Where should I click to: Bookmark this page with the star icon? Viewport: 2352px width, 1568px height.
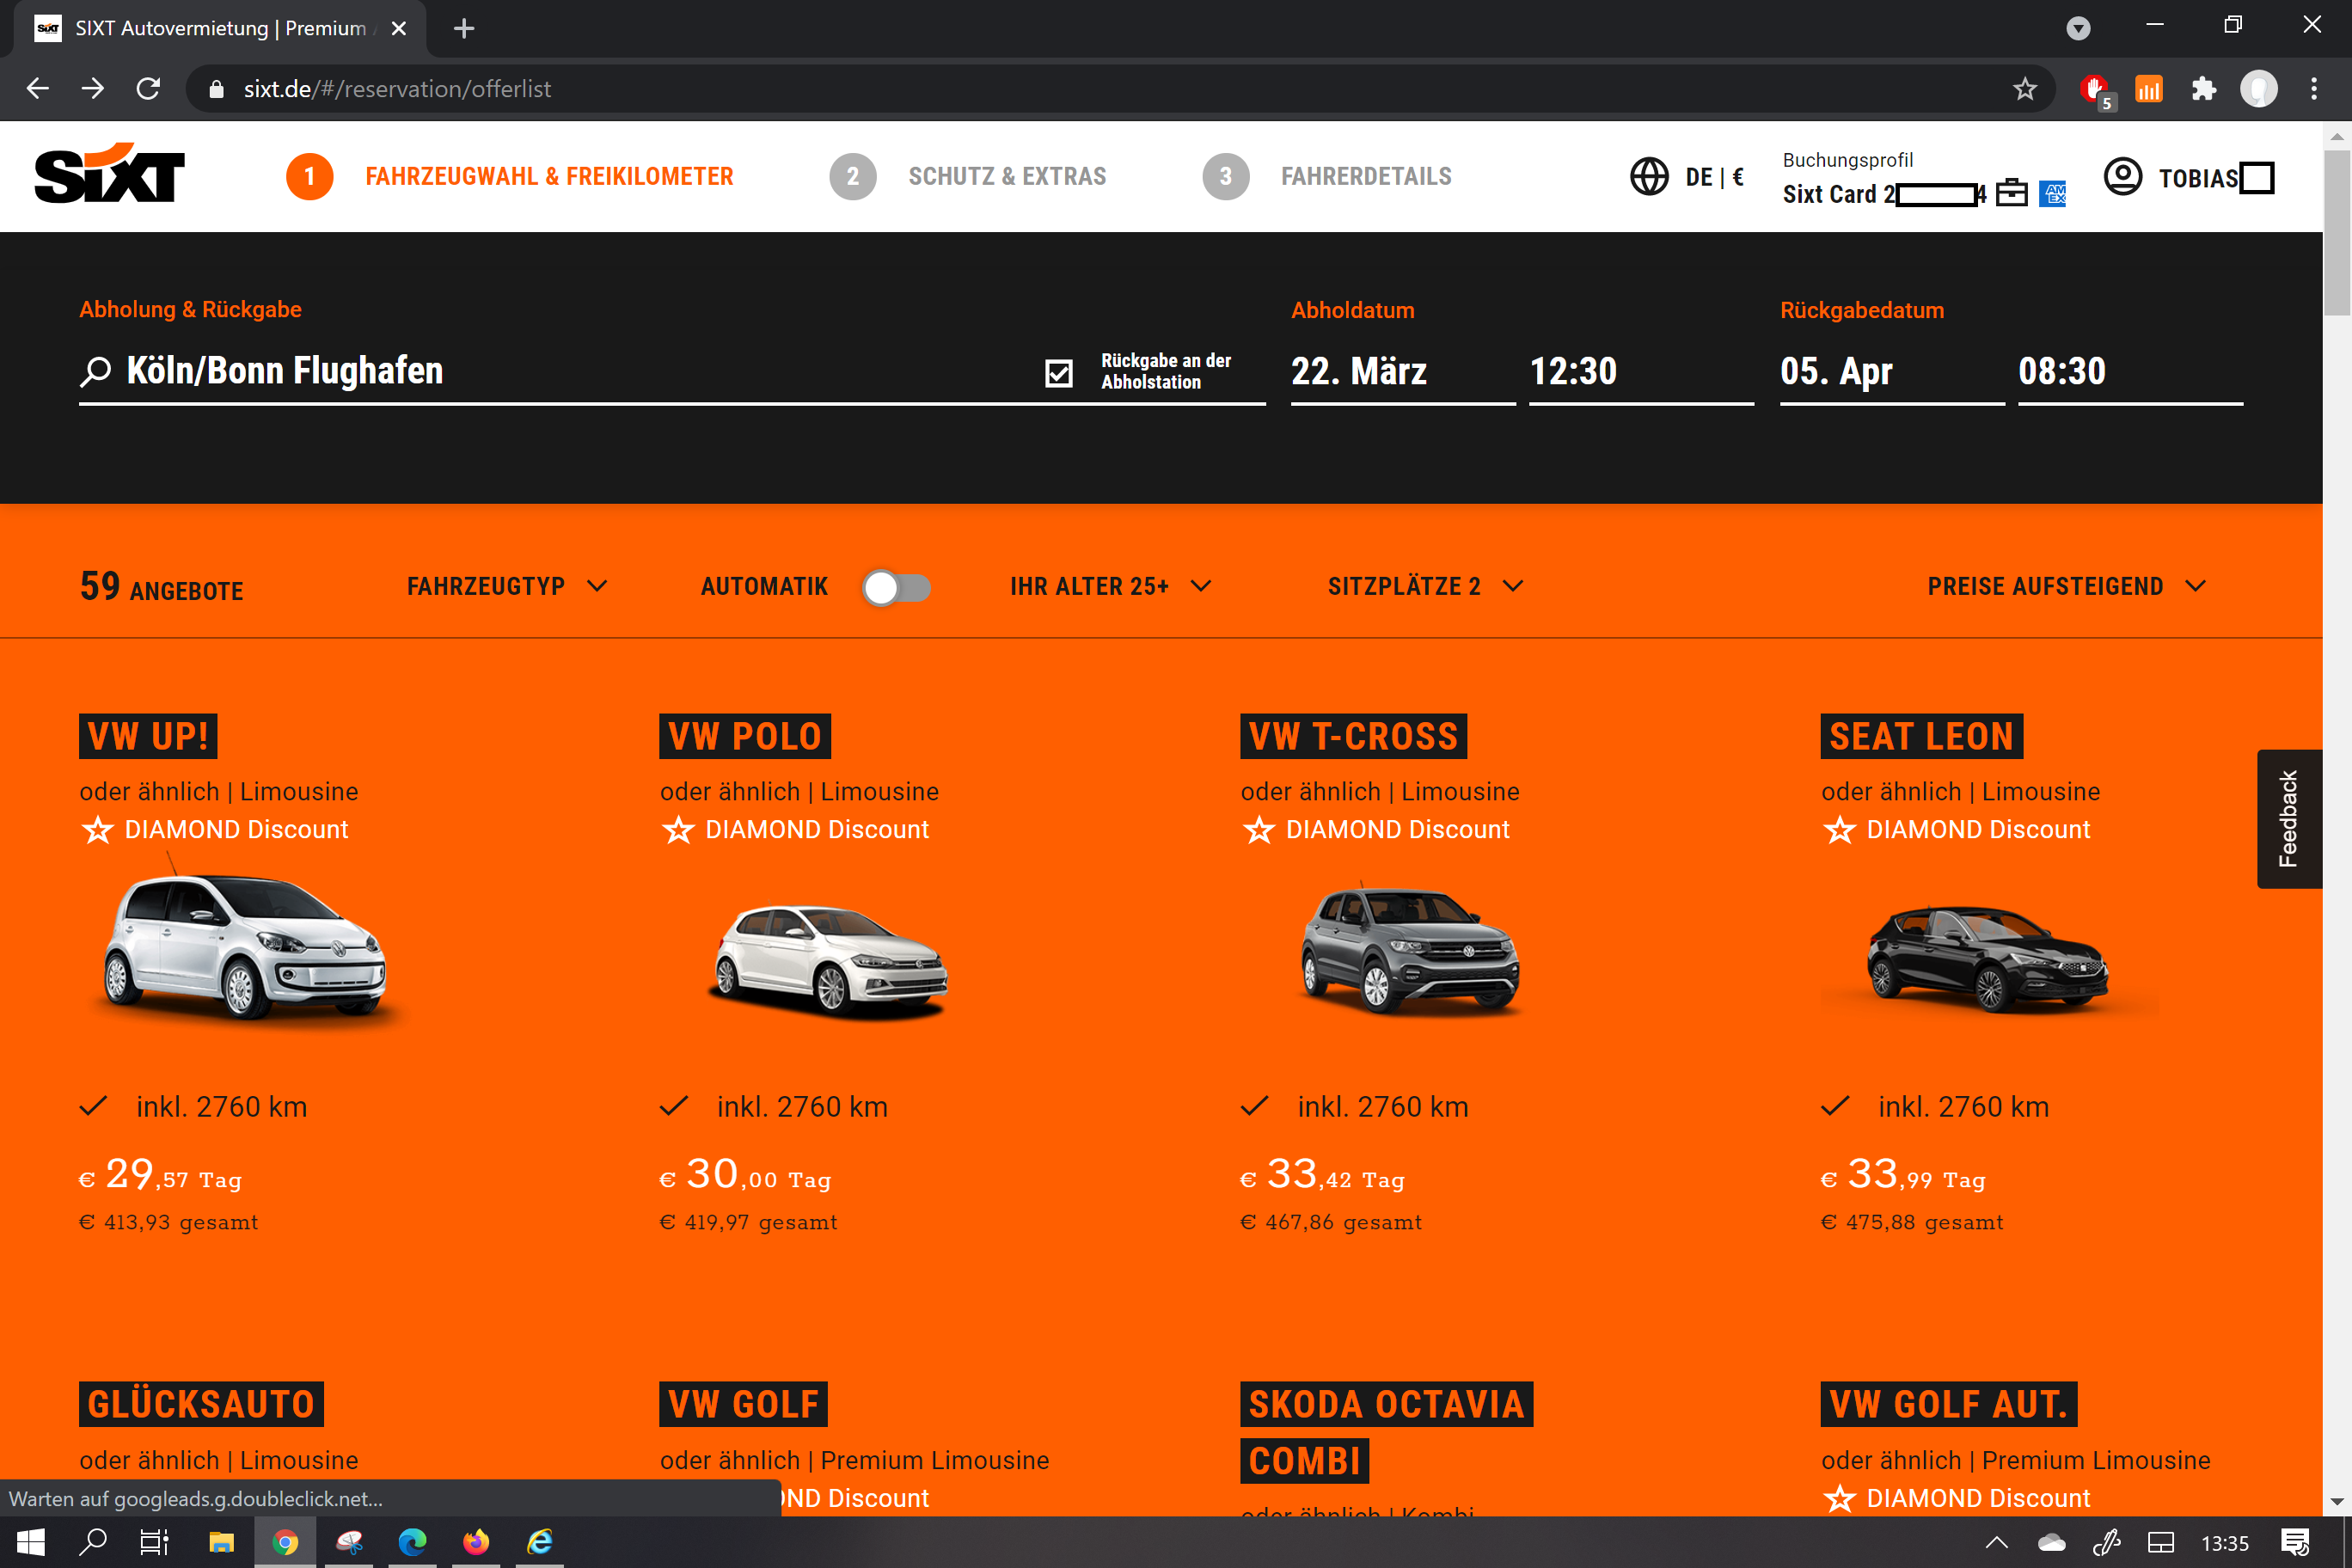(x=2025, y=89)
